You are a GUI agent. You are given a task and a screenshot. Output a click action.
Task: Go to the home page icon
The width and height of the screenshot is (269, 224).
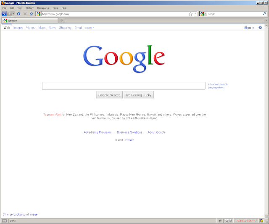click(31, 14)
